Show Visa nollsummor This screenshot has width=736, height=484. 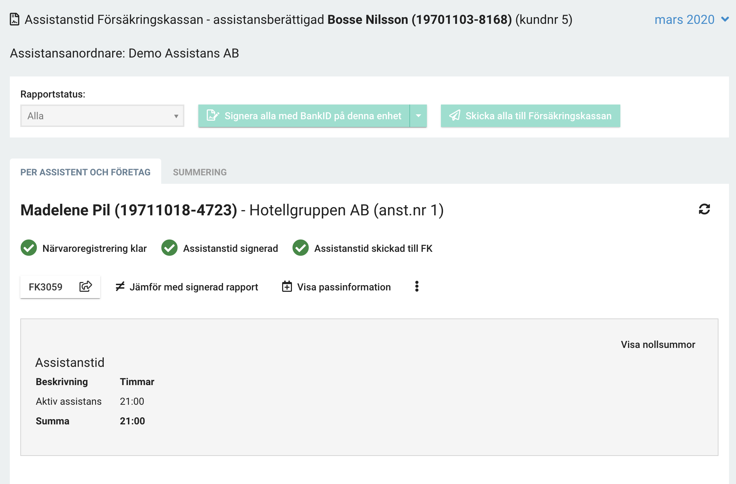657,344
